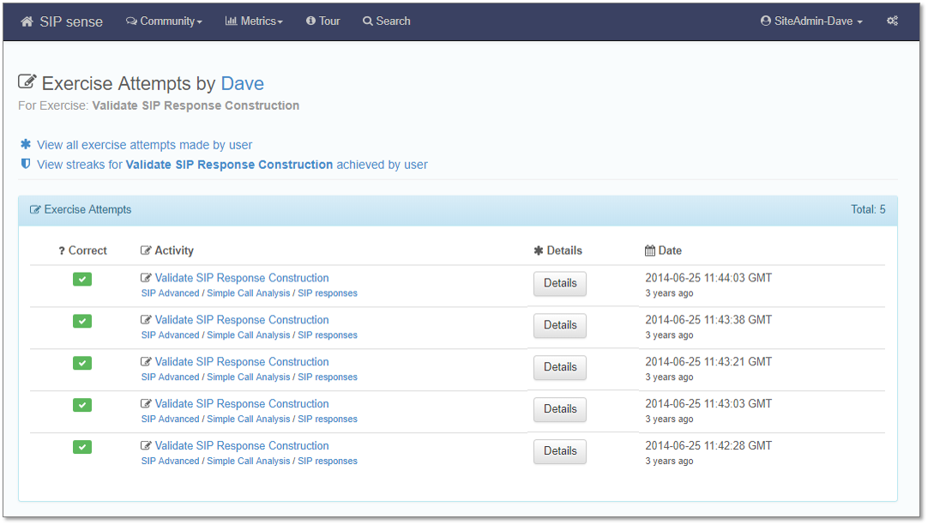Click the green checkmark for 11:42:28 attempt
The width and height of the screenshot is (928, 525).
click(82, 447)
